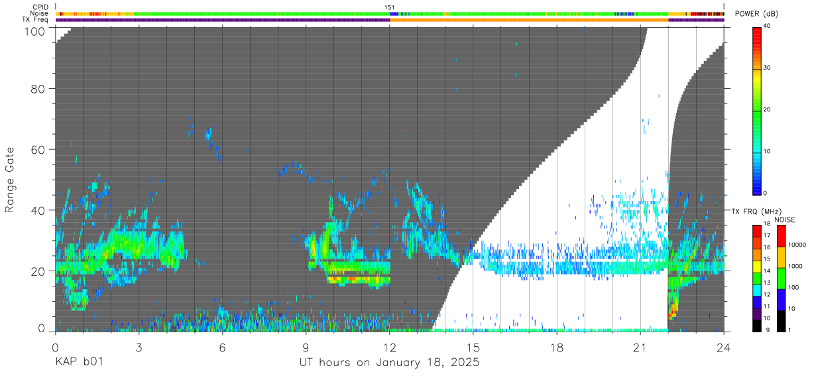Click the '17' label in TX FRQ legend
Viewport: 814px width, 376px height.
(767, 235)
